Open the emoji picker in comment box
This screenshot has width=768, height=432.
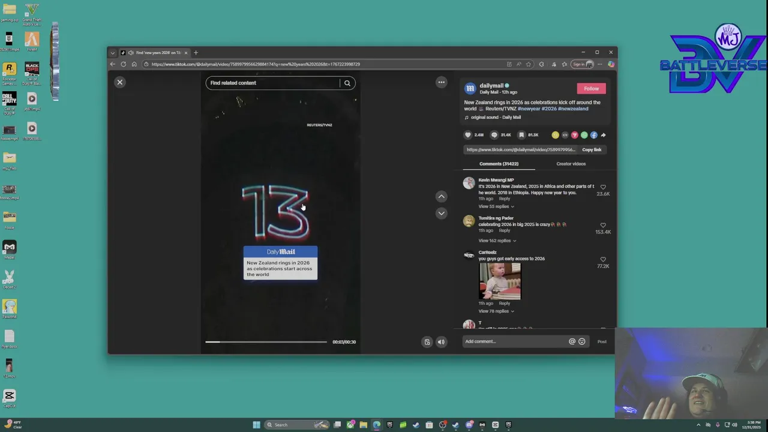pos(581,341)
